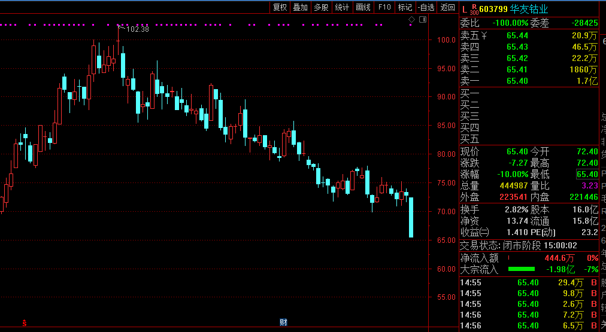This screenshot has height=332, width=606.
Task: Click the 标记 mark button
Action: pyautogui.click(x=405, y=7)
